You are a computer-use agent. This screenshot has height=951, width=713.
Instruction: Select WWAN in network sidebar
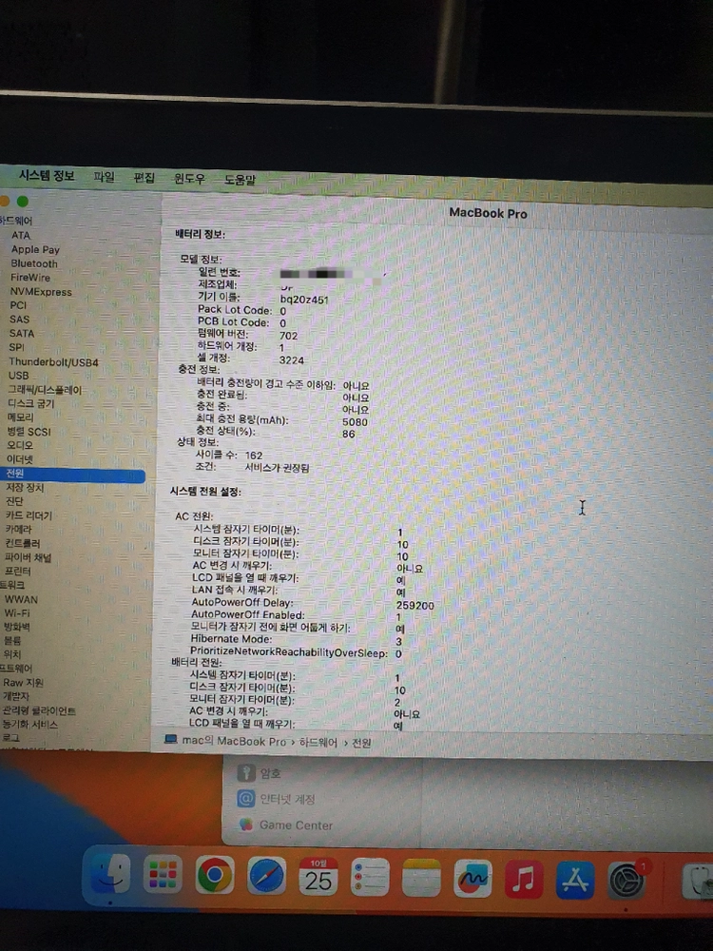point(21,599)
